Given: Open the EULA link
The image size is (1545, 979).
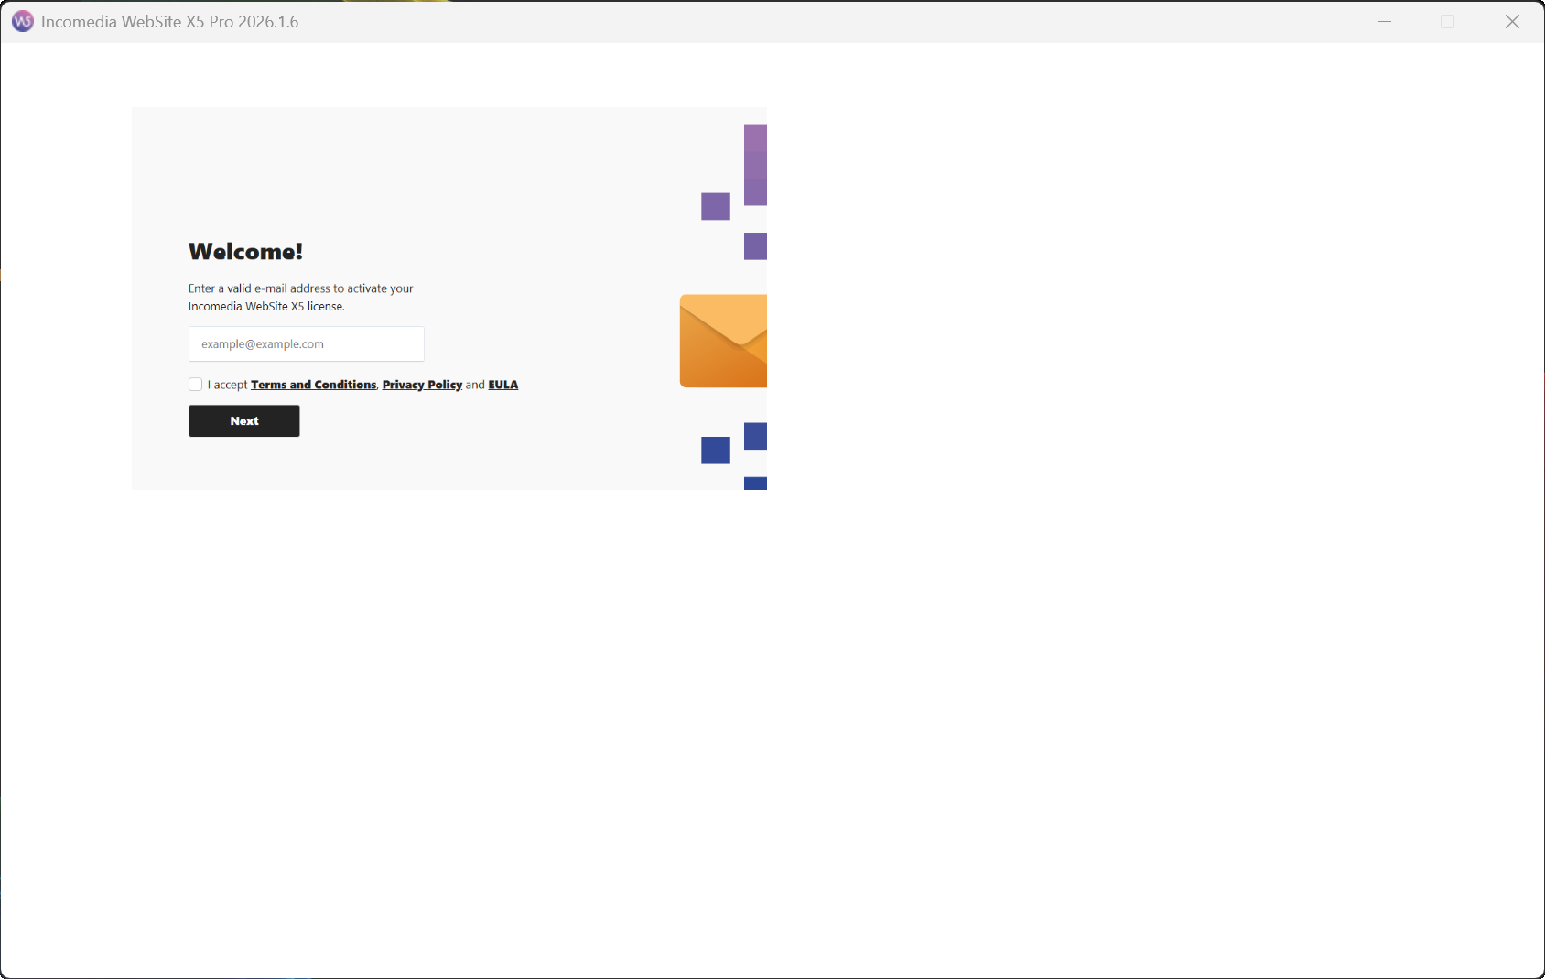Looking at the screenshot, I should click(x=502, y=385).
